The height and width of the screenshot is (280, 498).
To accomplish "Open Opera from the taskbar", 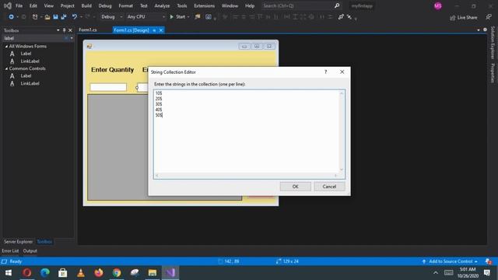I will coord(27,273).
